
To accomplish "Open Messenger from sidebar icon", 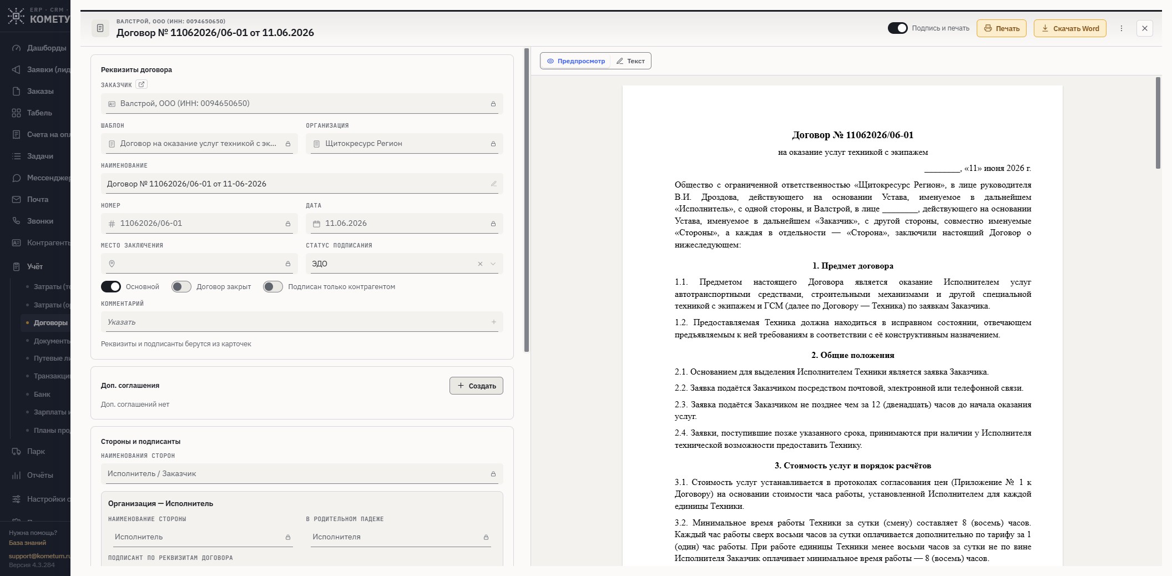I will coord(16,178).
